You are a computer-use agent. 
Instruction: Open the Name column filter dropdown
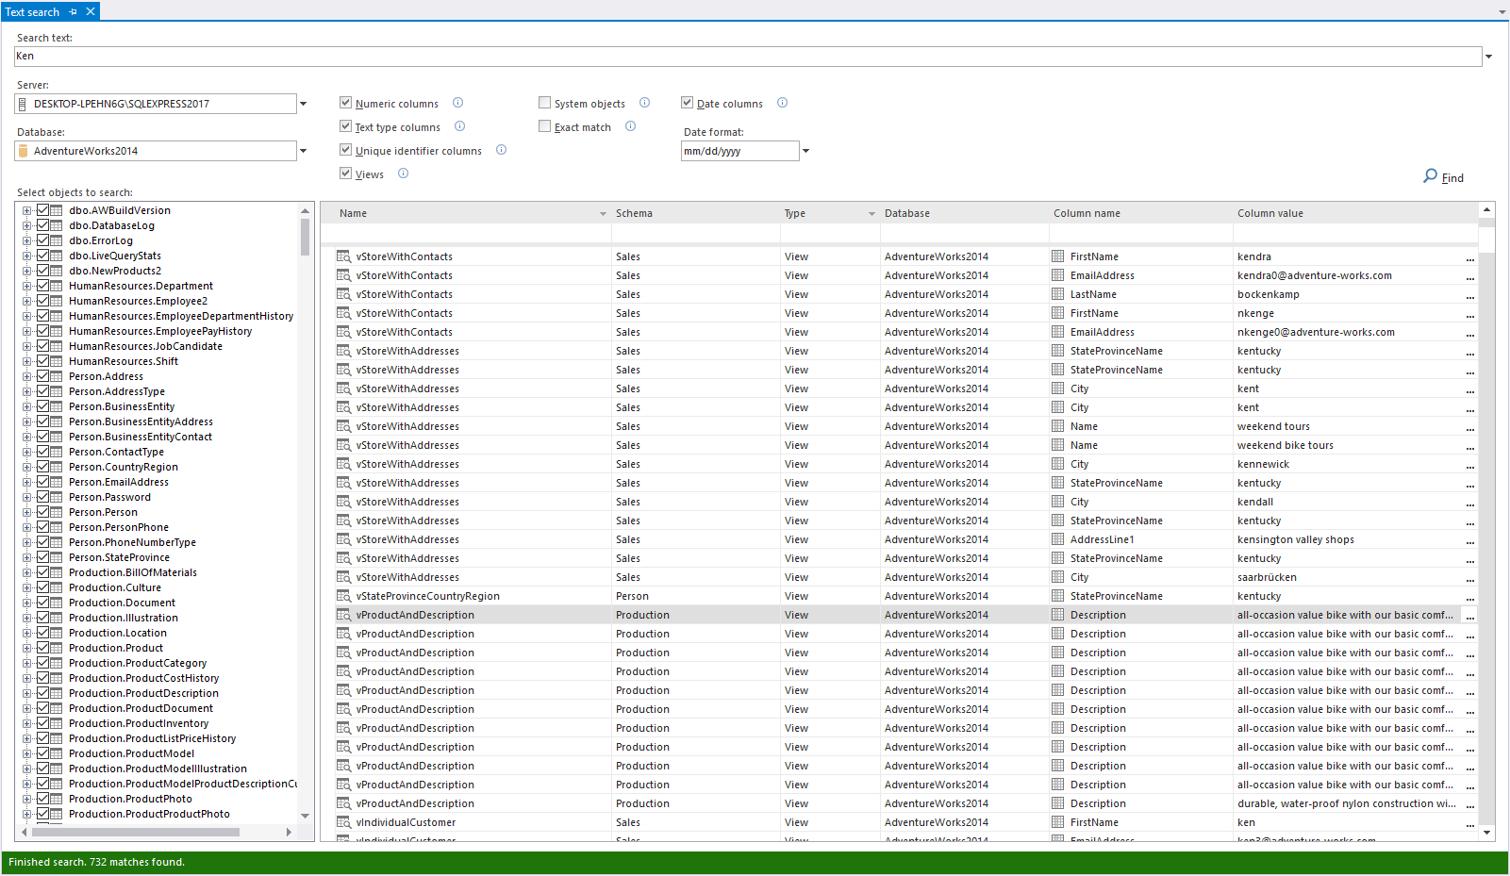(x=603, y=214)
